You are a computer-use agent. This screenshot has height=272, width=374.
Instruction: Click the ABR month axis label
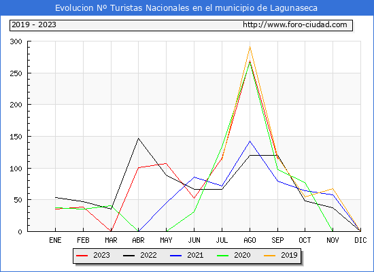click(138, 240)
